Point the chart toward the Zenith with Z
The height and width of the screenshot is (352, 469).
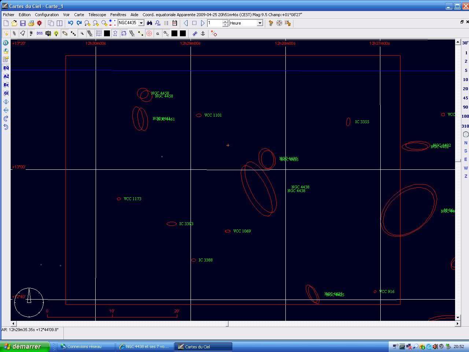click(466, 176)
